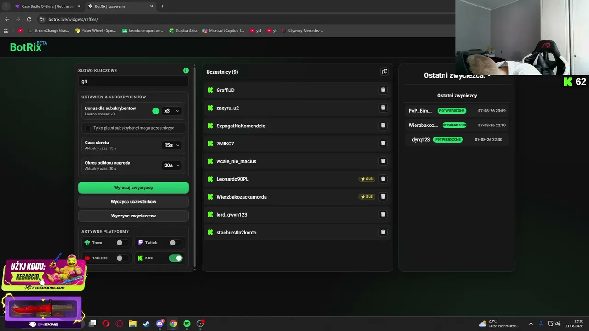Open Opera GX from the taskbar
Image resolution: width=589 pixels, height=331 pixels.
pos(119,324)
